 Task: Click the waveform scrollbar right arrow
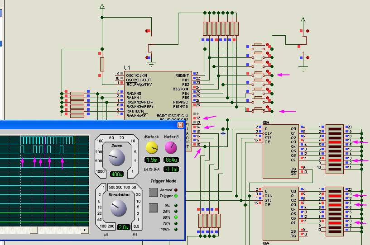(x=85, y=230)
